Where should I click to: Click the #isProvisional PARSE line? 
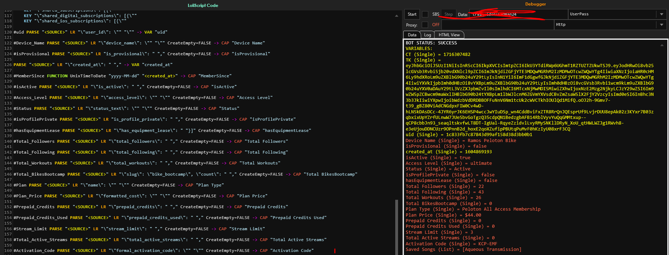pos(142,53)
